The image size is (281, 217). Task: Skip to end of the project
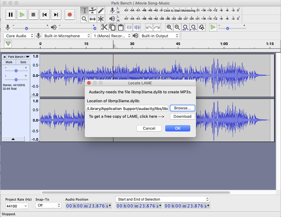[x=56, y=15]
